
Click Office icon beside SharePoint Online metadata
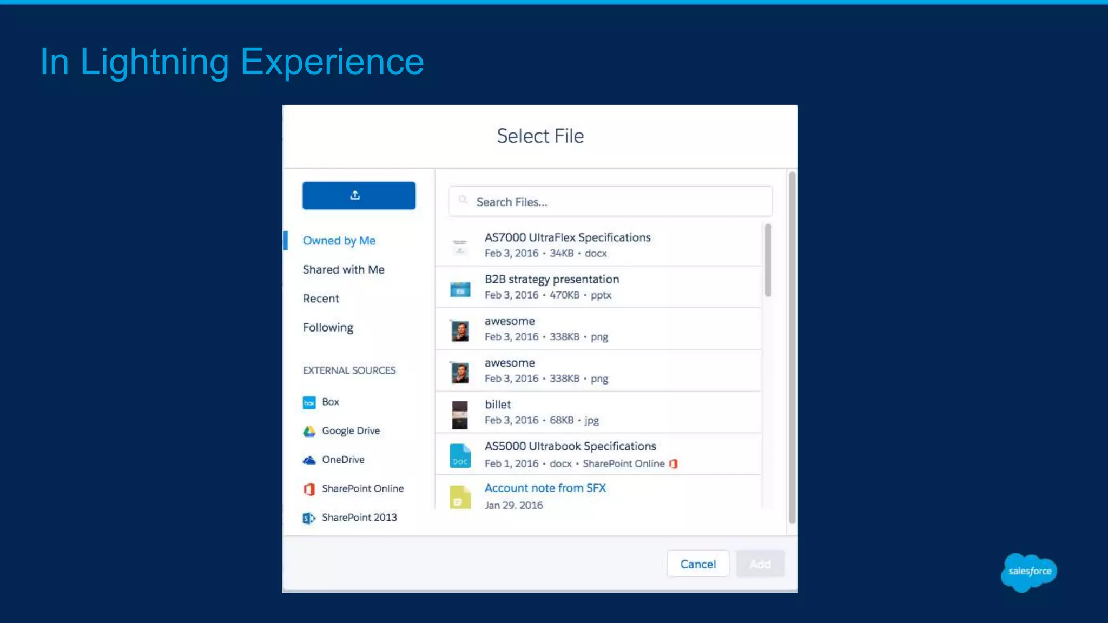(x=674, y=464)
